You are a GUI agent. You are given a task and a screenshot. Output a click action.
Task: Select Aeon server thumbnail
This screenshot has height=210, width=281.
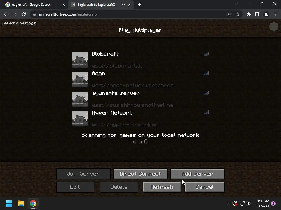pos(80,80)
